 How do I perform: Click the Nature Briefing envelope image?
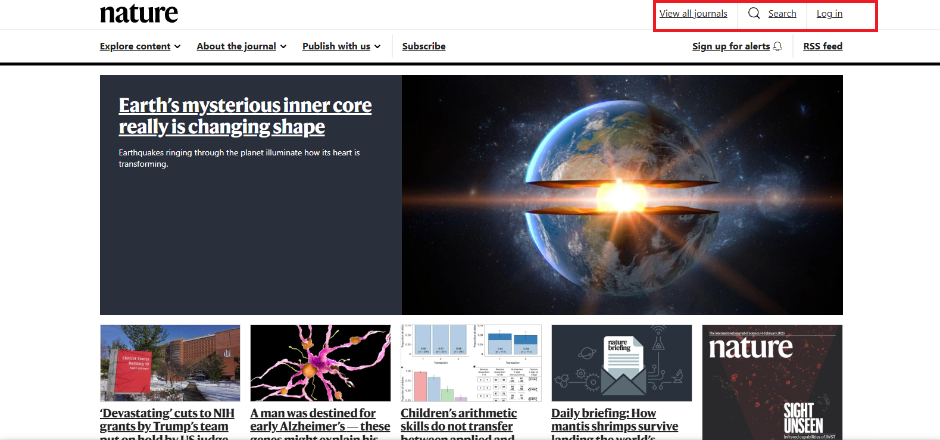[621, 363]
